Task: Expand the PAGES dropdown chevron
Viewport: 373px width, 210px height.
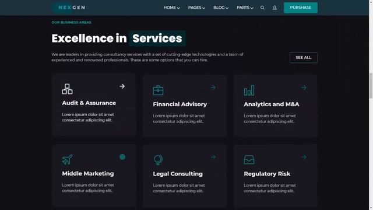Action: (203, 8)
